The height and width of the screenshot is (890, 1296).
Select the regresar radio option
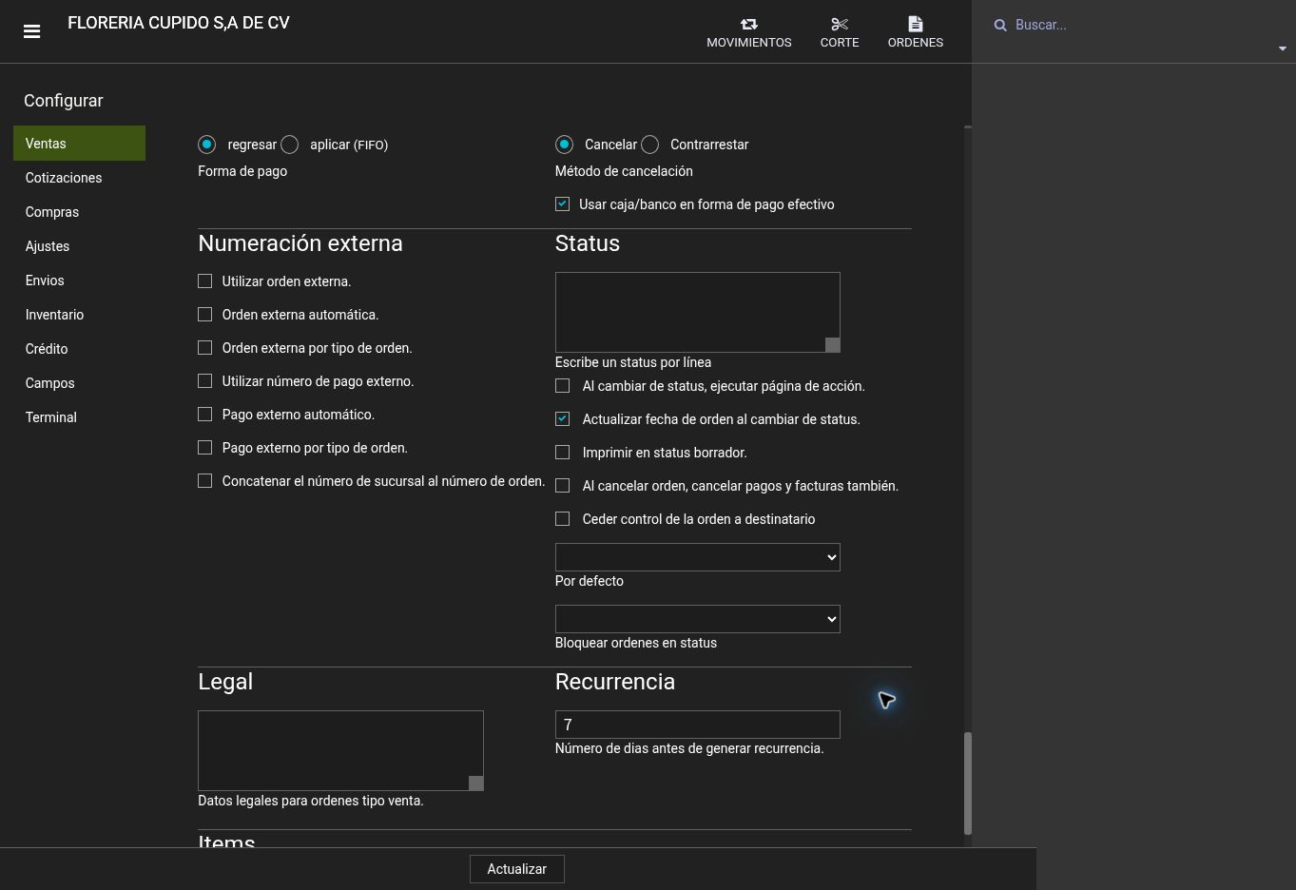pos(206,145)
